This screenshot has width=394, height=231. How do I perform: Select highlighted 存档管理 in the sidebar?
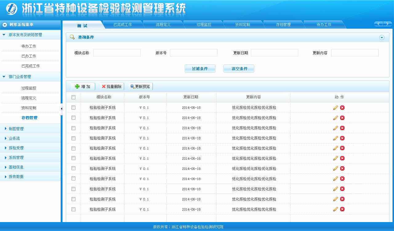(30, 118)
